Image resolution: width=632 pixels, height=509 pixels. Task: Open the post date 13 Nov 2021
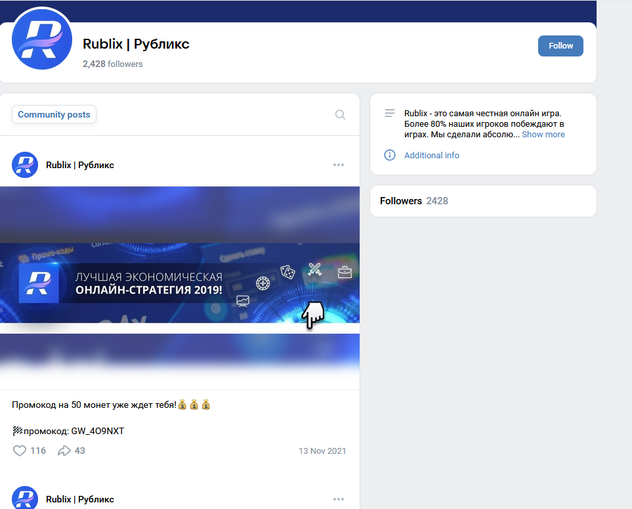[322, 451]
